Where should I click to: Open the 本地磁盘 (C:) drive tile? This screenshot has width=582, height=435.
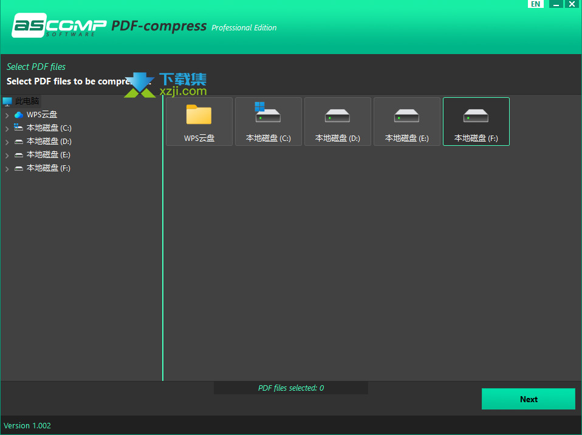click(269, 122)
